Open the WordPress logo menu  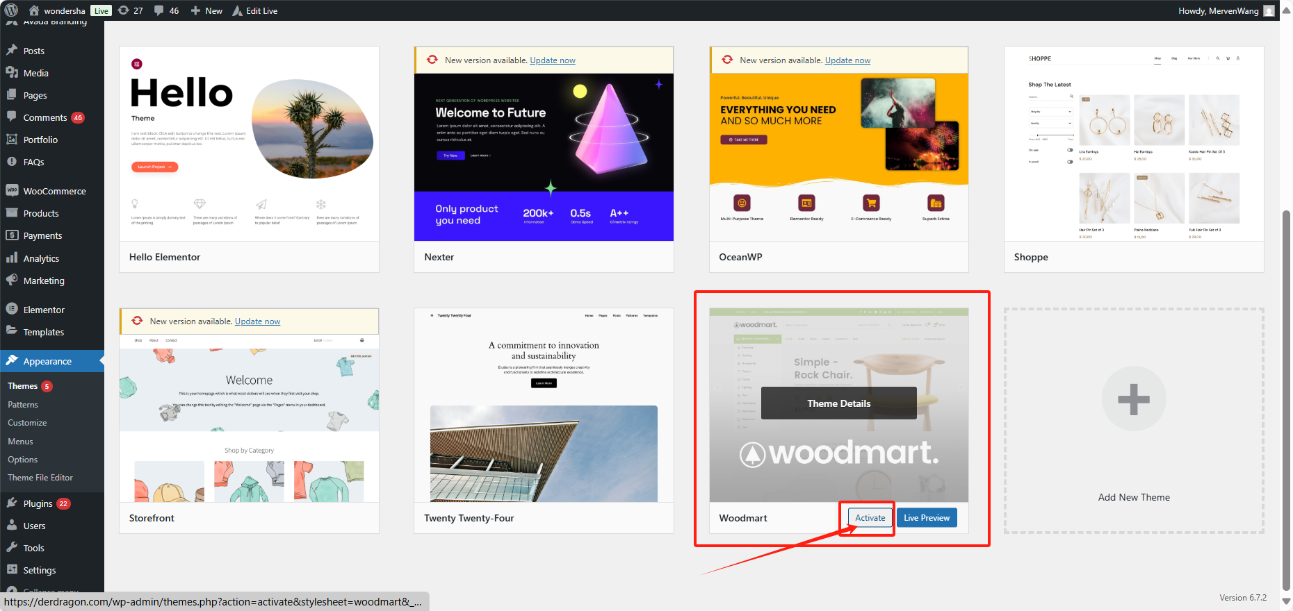[x=11, y=10]
